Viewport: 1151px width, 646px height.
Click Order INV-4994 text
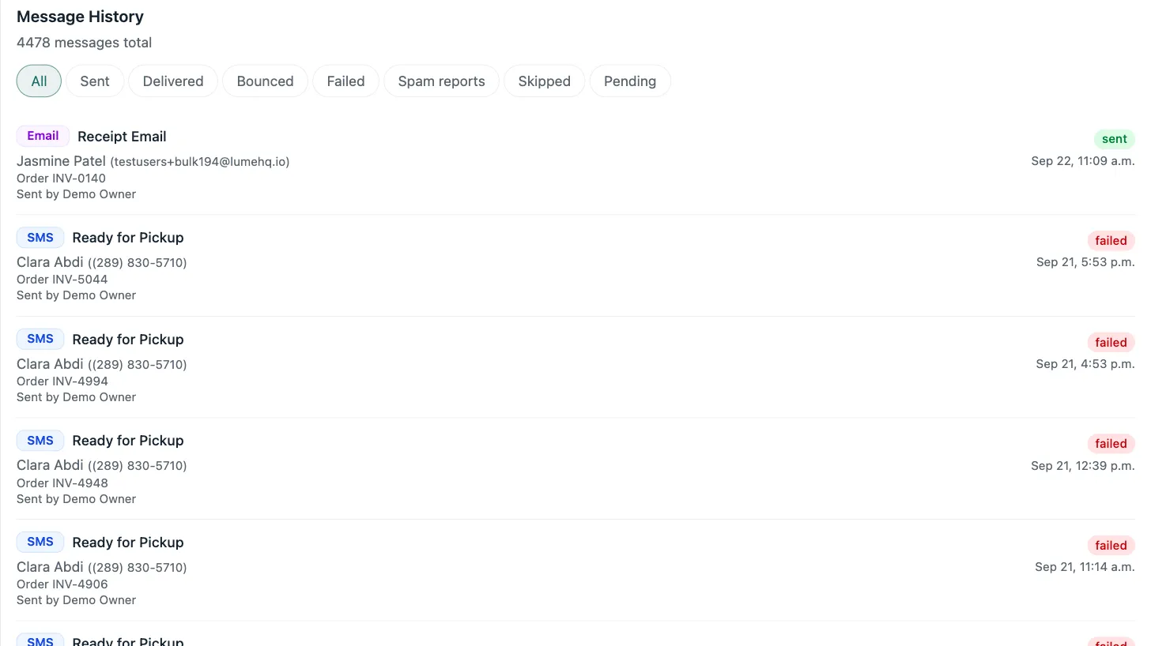click(x=62, y=381)
